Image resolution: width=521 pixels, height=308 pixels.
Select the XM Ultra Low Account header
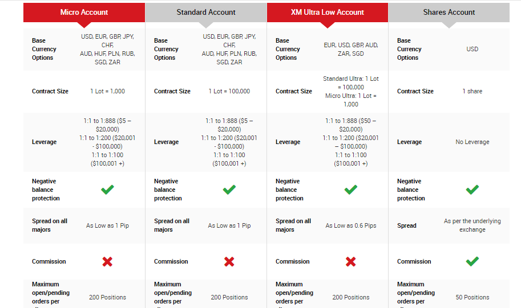pyautogui.click(x=328, y=13)
